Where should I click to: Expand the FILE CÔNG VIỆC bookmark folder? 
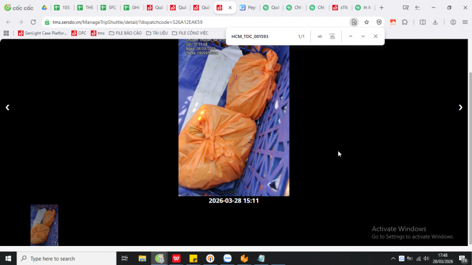click(x=191, y=33)
